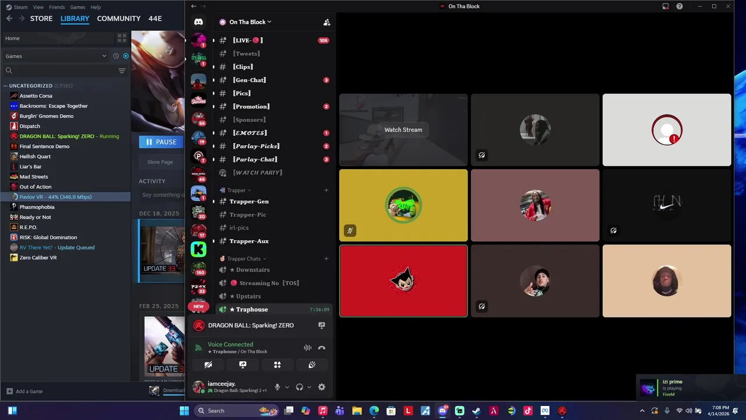
Task: Toggle headphone deafen in Discord user panel
Action: pos(300,387)
